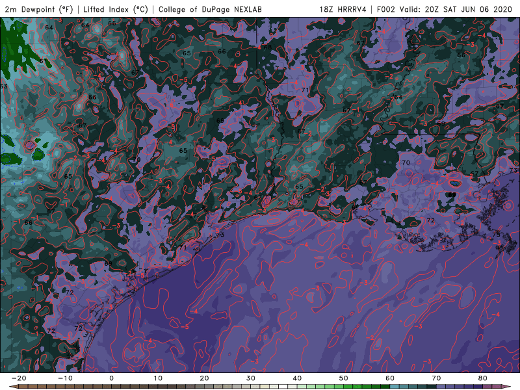Click the '50' color scale label
The width and height of the screenshot is (520, 390).
(x=344, y=378)
